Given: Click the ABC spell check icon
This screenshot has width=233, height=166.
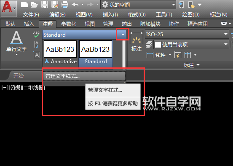Looking at the screenshot, I should pyautogui.click(x=36, y=35).
